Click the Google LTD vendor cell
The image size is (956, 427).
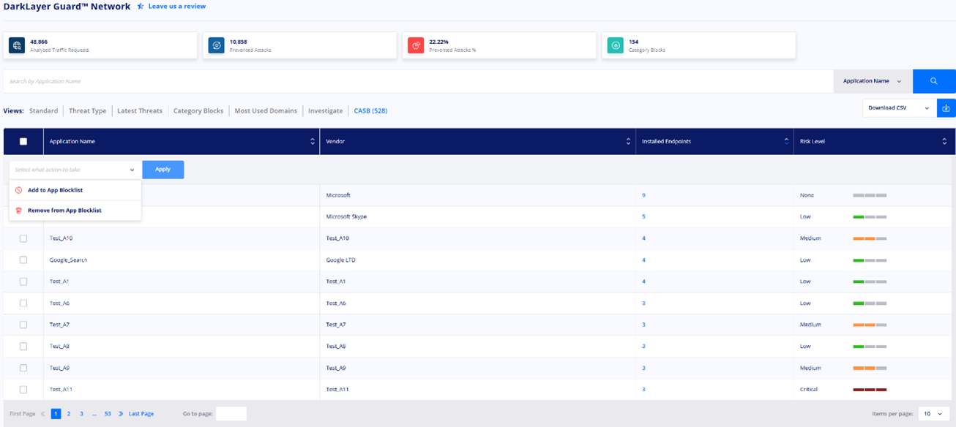(x=340, y=260)
